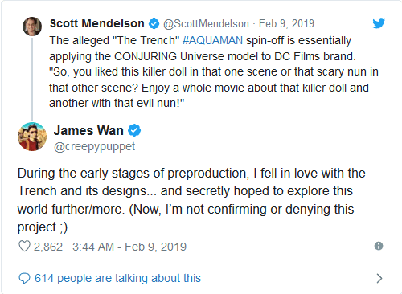This screenshot has width=402, height=294.
Task: Click the heart like icon
Action: click(x=24, y=247)
